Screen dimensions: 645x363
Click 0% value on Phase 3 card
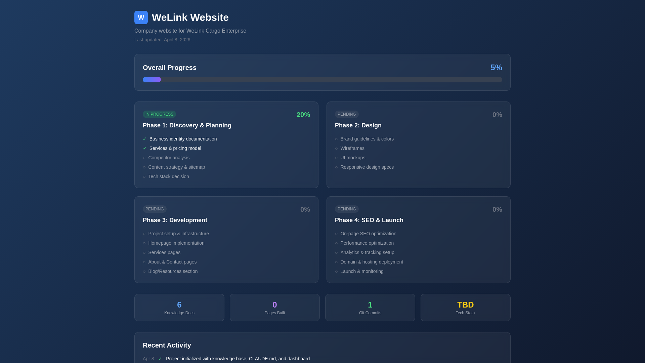[x=305, y=209]
